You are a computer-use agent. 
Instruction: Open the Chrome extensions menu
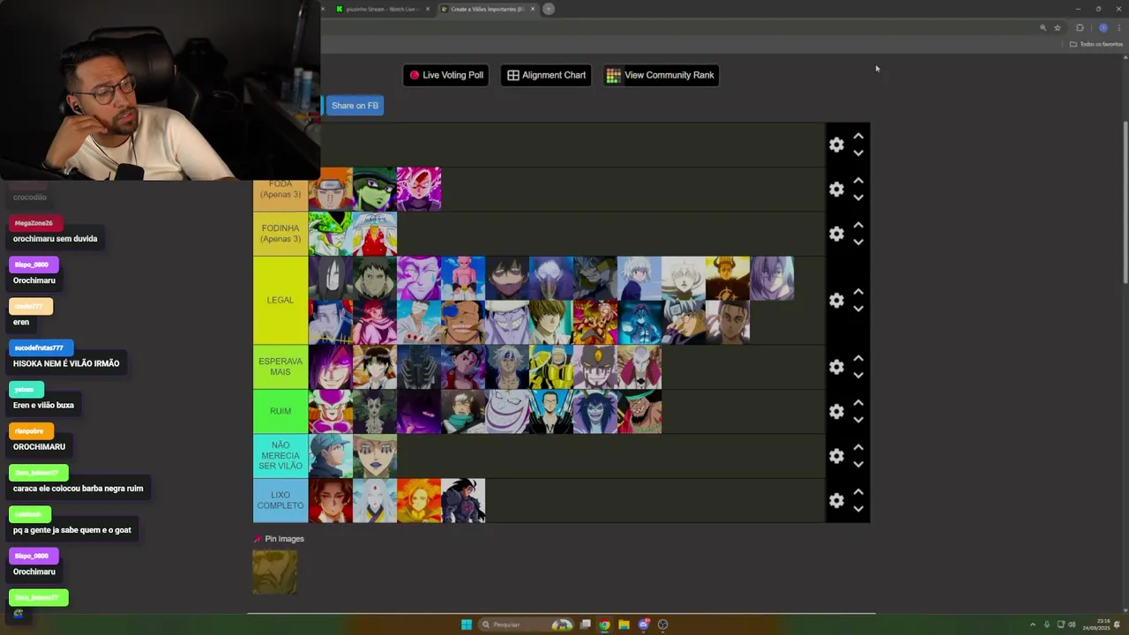tap(1080, 27)
